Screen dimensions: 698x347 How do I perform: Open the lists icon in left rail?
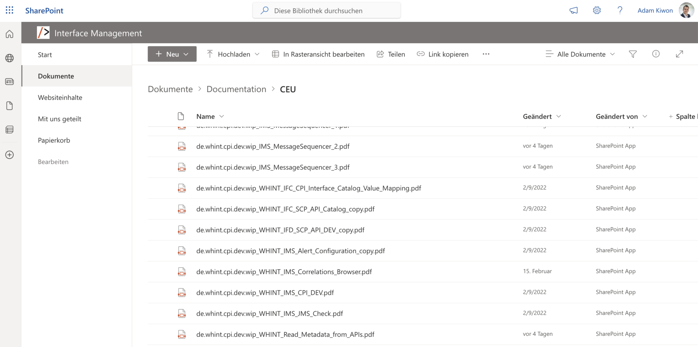click(x=10, y=130)
